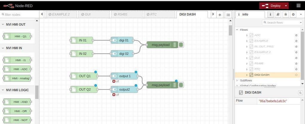The image size is (305, 124).
Task: Open the configuration nodes gear tab
Action: click(293, 14)
